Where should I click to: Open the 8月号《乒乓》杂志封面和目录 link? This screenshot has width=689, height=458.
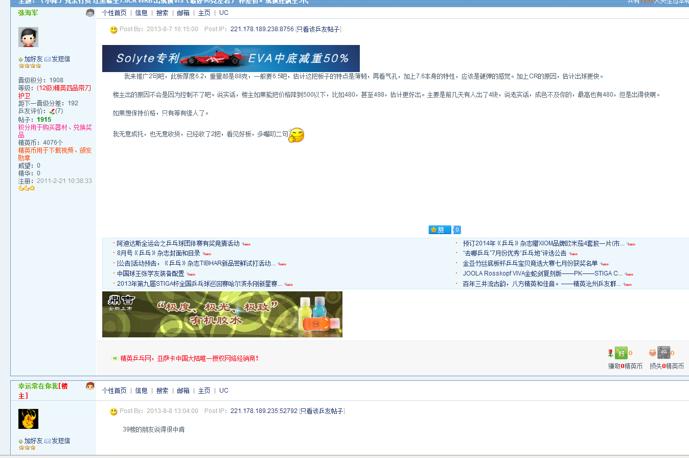[x=159, y=253]
